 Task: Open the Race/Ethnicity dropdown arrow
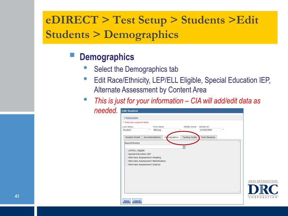click(x=184, y=147)
